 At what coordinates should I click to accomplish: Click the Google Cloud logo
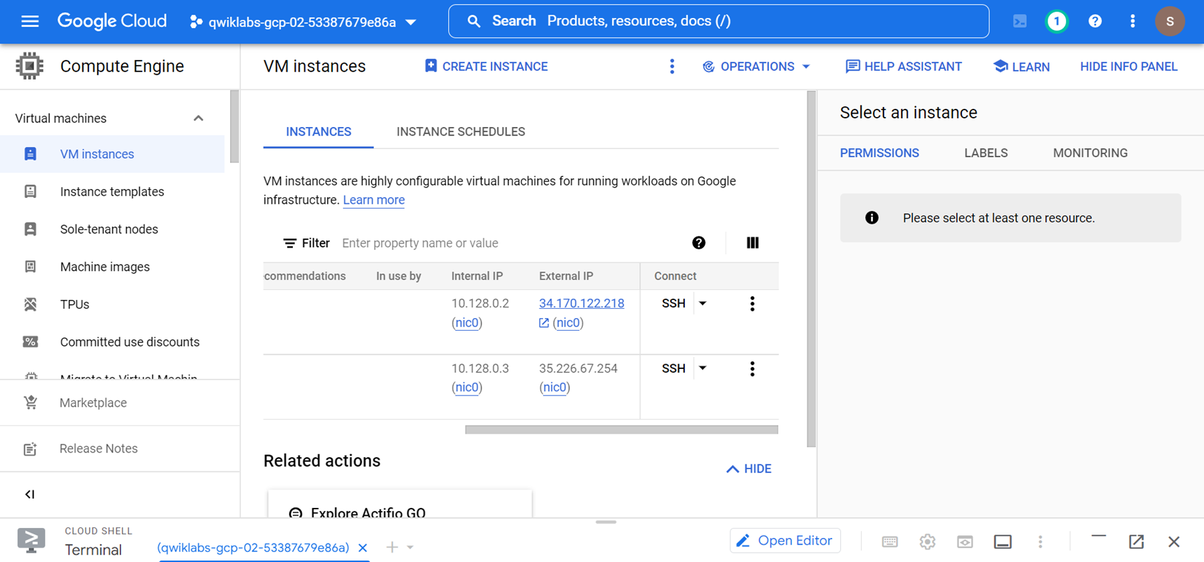[112, 21]
